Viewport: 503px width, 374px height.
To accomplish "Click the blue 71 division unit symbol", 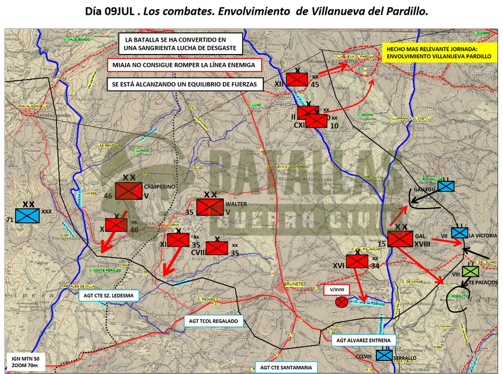I will 28,216.
